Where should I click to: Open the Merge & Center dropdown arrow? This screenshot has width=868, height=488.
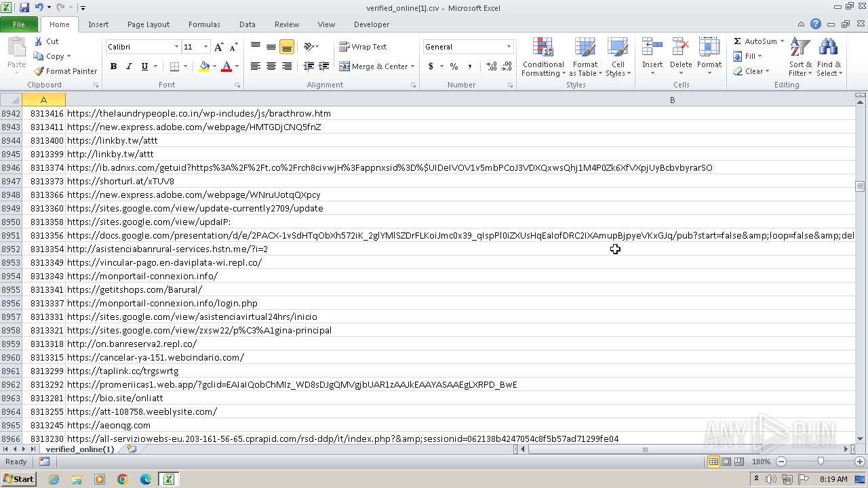414,66
